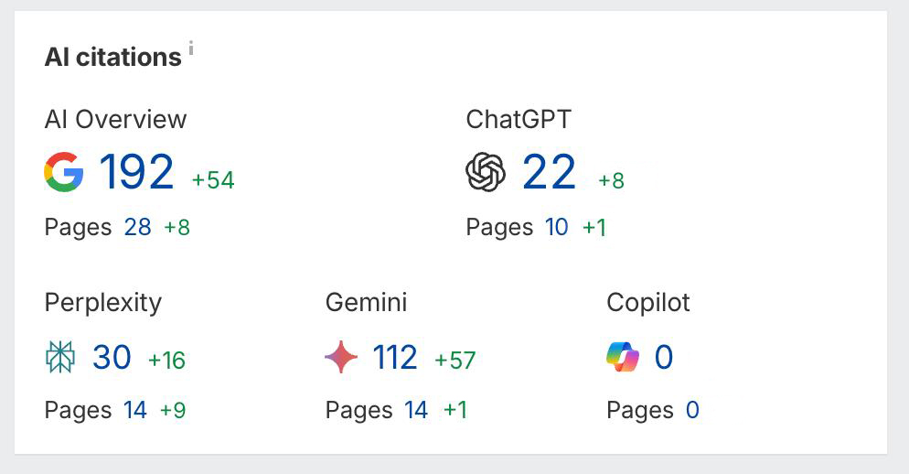Open Copilot citations count 0
Image resolution: width=909 pixels, height=474 pixels.
click(x=664, y=358)
